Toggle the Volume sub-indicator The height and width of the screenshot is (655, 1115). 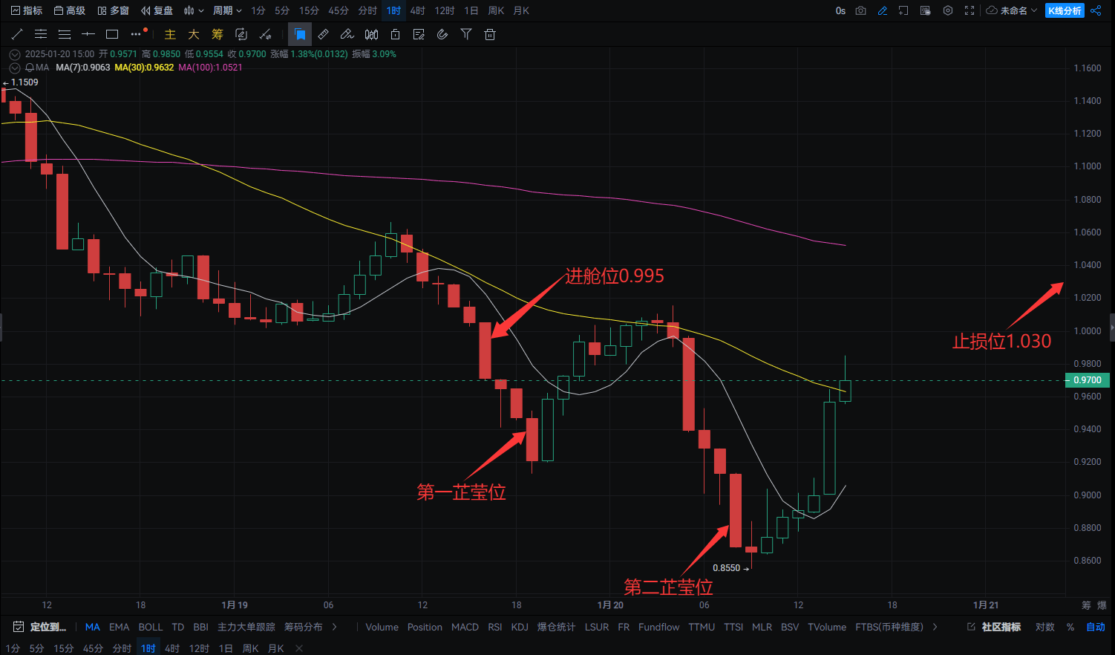(382, 628)
